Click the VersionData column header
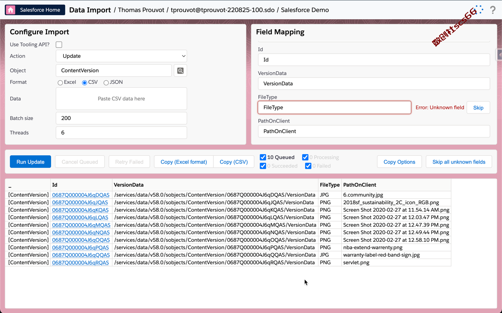Viewport: 502px width, 313px height. click(x=215, y=185)
